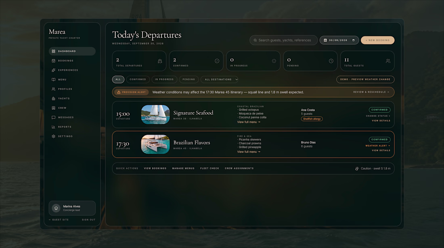Open the Dashboard sidebar item
Image resolution: width=444 pixels, height=248 pixels.
[72, 51]
